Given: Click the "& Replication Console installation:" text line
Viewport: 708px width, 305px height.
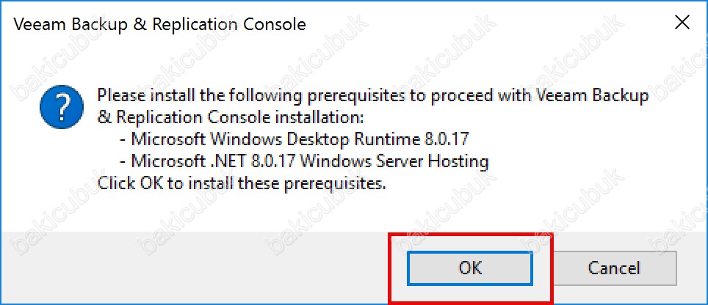Looking at the screenshot, I should pos(231,117).
